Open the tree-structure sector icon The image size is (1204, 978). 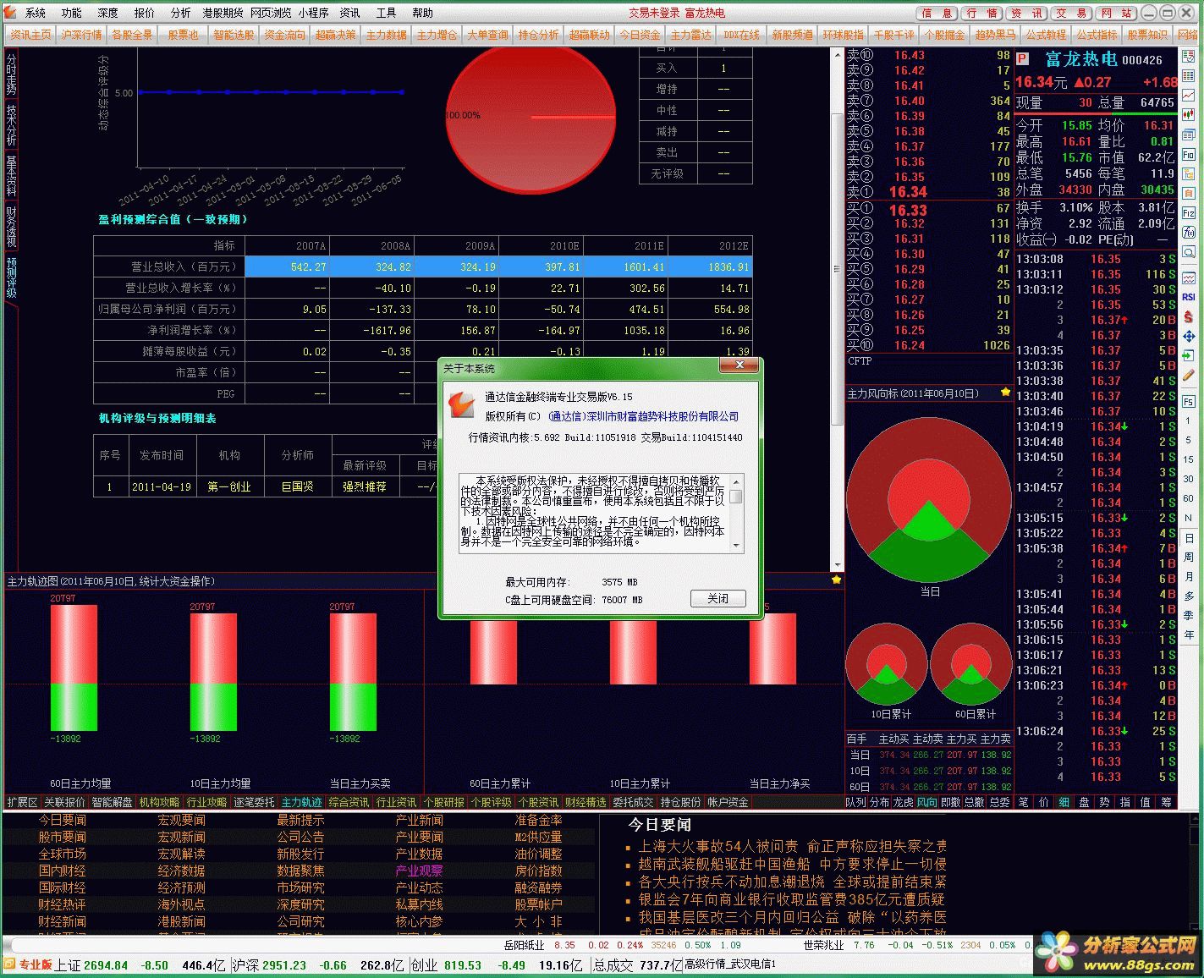coord(1189,173)
